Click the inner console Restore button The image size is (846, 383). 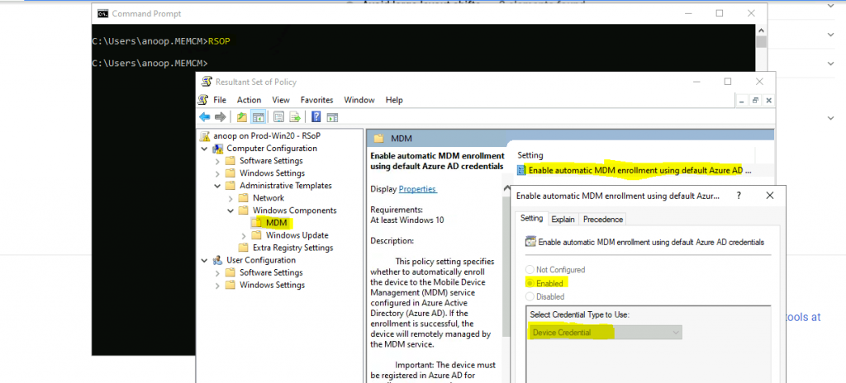coord(755,101)
